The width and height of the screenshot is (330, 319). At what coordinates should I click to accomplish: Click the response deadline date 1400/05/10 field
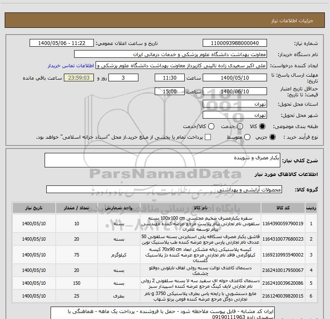(235, 78)
